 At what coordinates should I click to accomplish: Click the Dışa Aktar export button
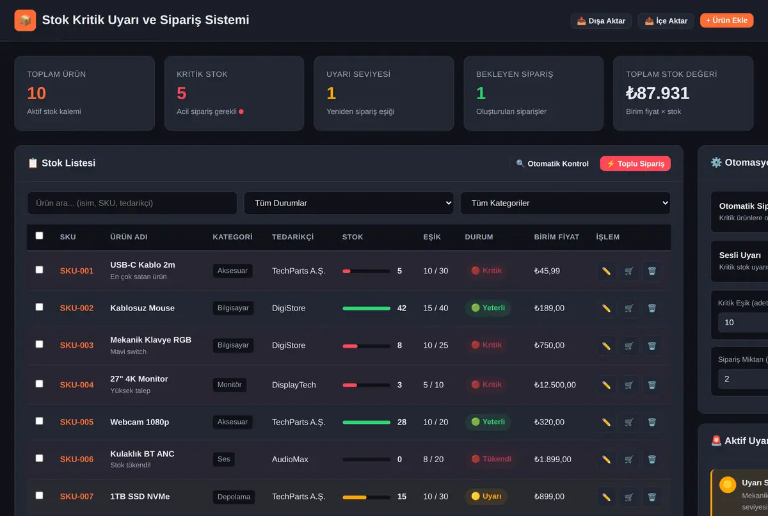[x=601, y=20]
